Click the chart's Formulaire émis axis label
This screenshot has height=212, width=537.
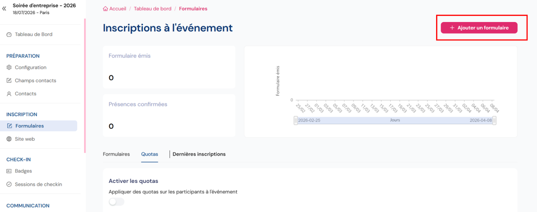pos(278,81)
